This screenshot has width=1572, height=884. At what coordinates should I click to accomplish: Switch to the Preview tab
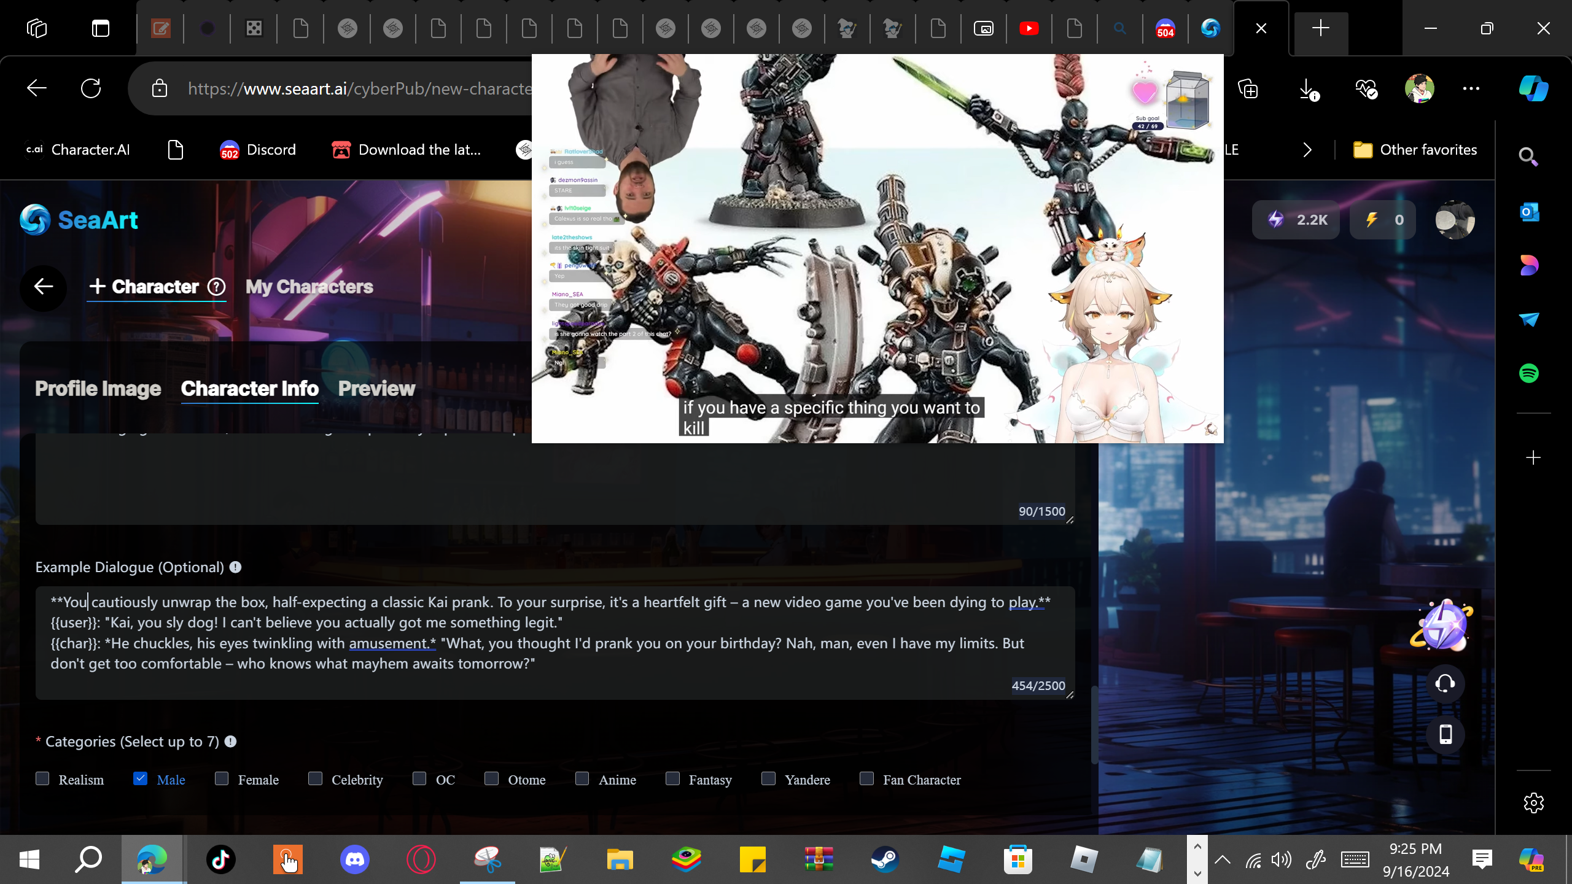point(376,389)
